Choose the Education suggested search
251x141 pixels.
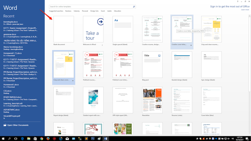tap(117, 11)
